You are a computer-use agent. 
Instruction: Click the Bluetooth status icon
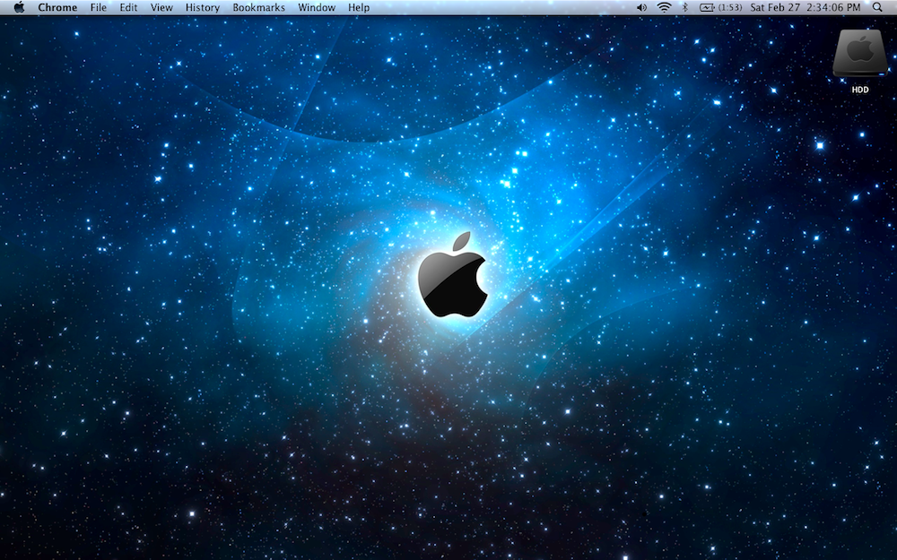tap(684, 7)
